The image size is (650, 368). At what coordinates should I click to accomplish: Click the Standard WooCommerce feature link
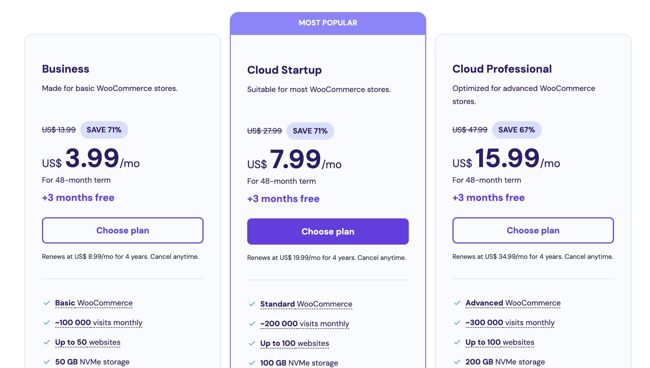click(306, 304)
